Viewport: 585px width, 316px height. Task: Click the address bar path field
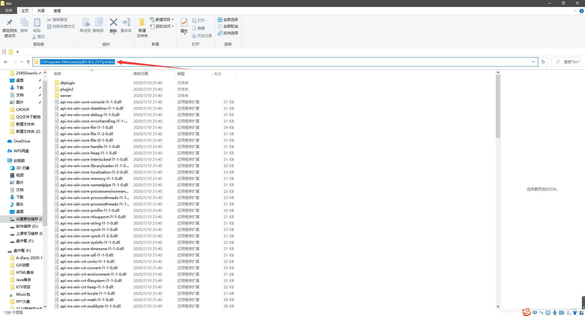(285, 62)
